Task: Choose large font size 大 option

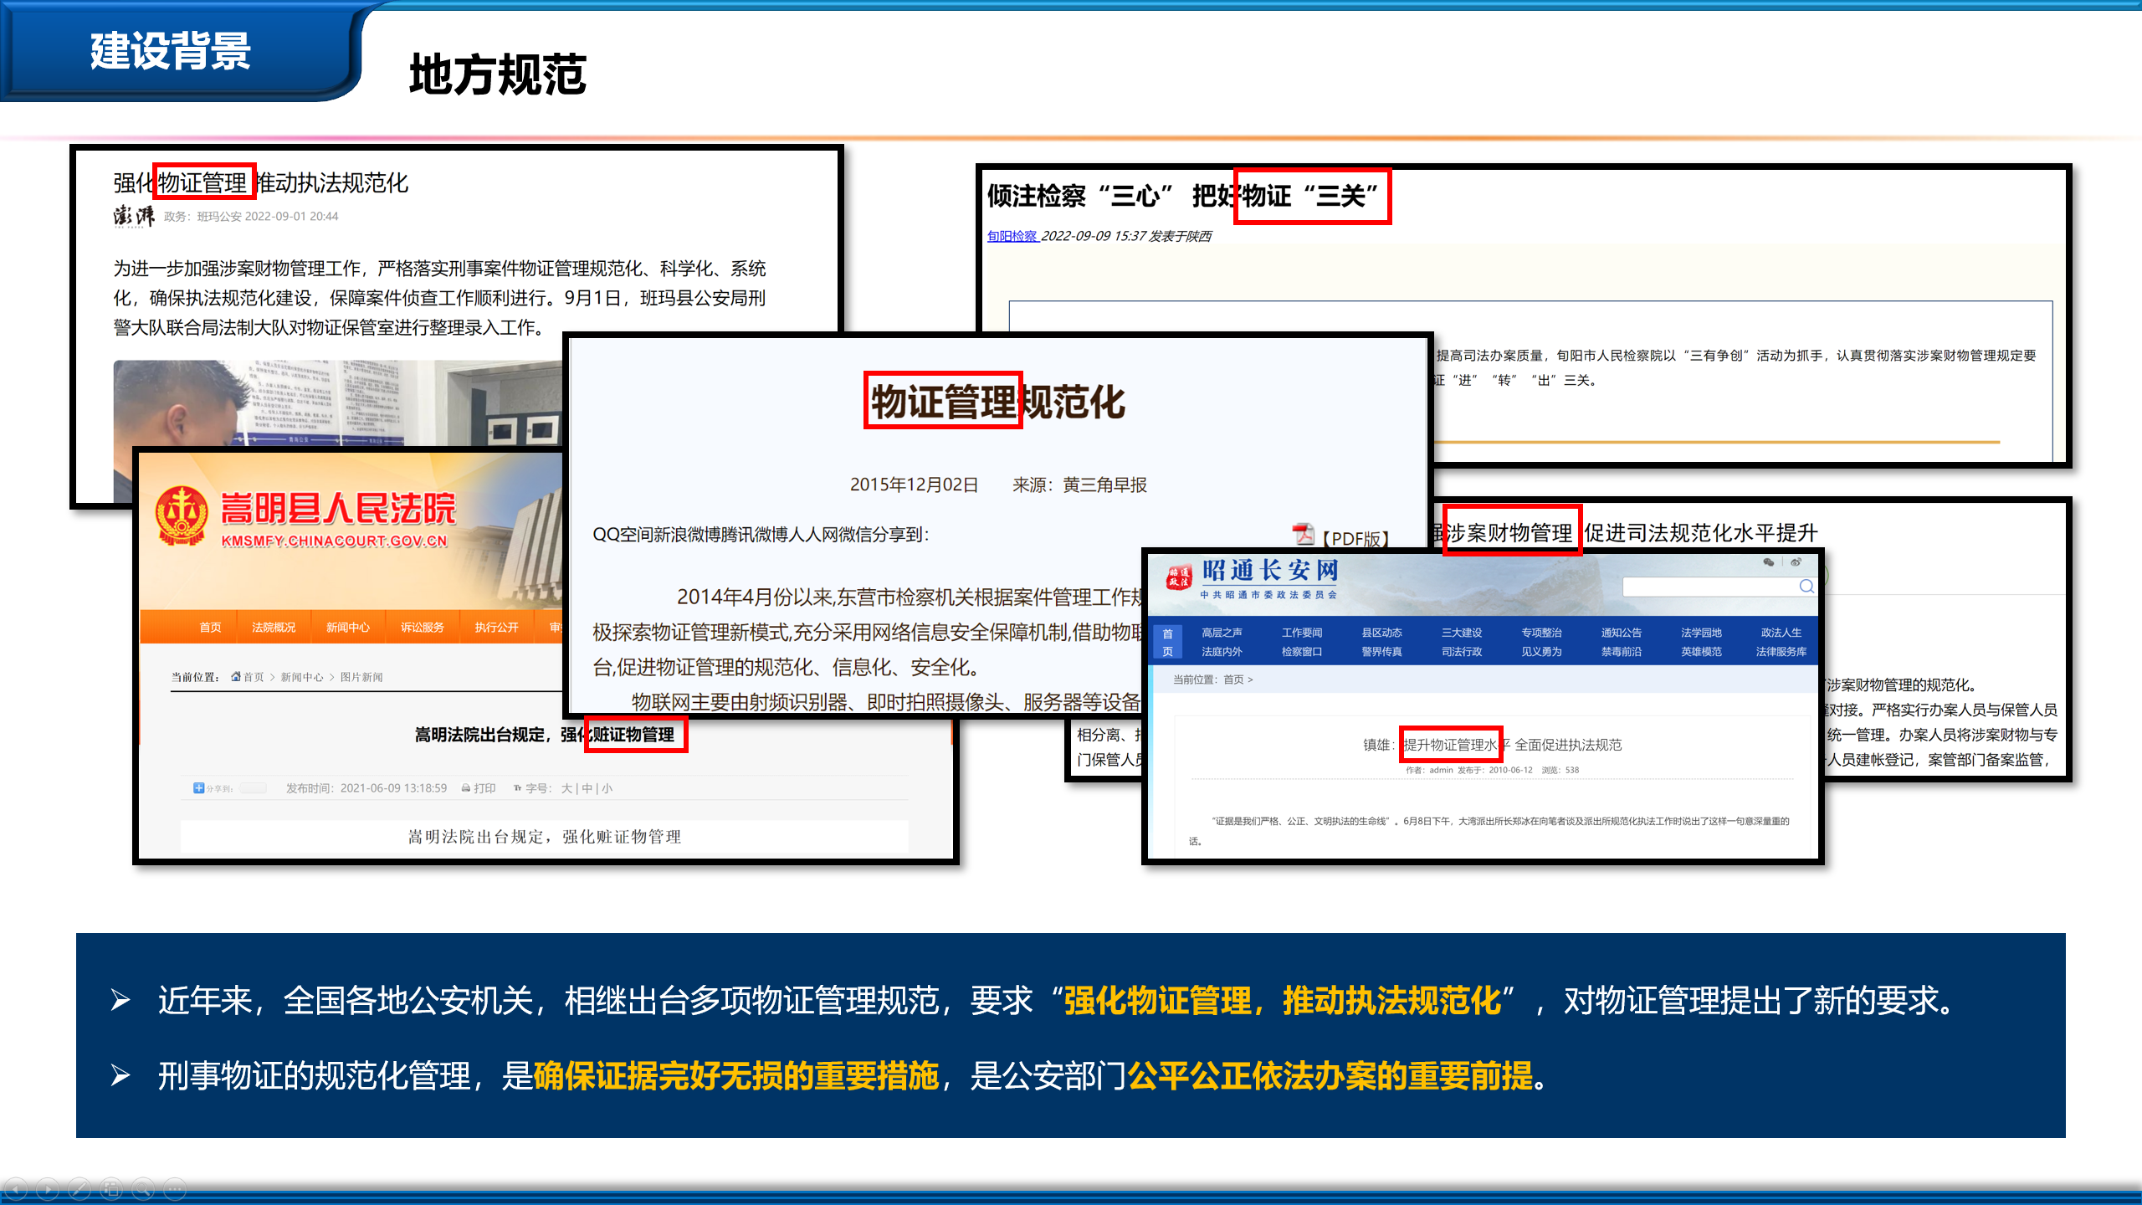Action: [x=566, y=788]
